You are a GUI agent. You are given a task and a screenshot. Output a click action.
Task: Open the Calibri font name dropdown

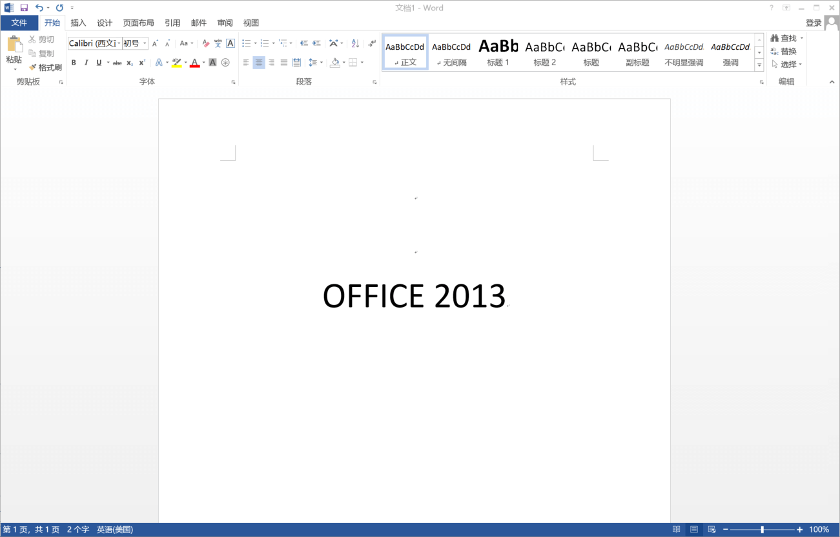[119, 43]
